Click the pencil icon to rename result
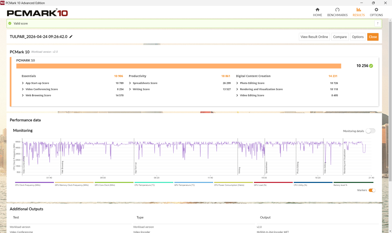This screenshot has height=233, width=392. coord(71,37)
